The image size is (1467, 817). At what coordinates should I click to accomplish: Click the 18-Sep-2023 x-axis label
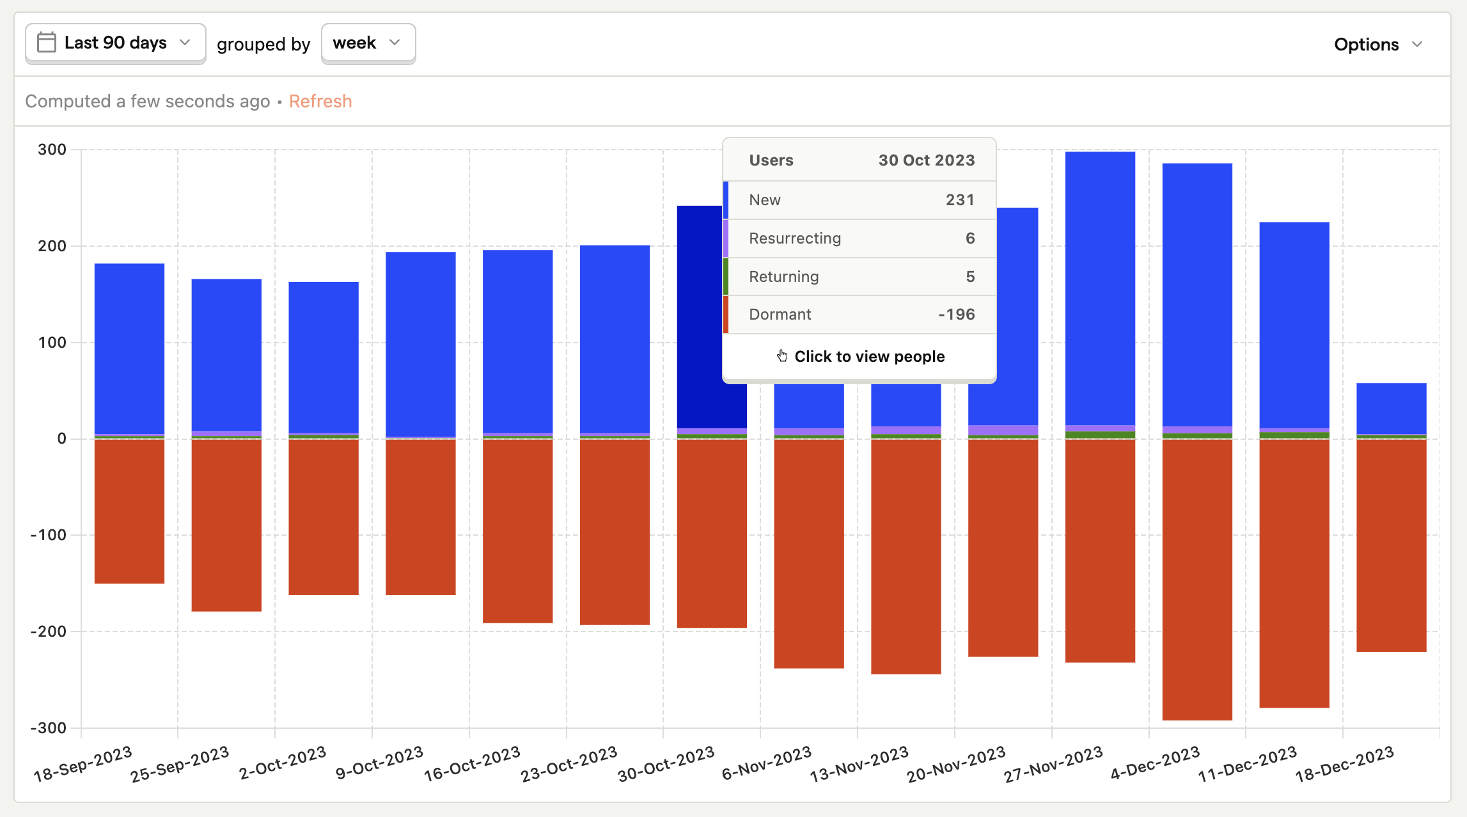(x=82, y=764)
